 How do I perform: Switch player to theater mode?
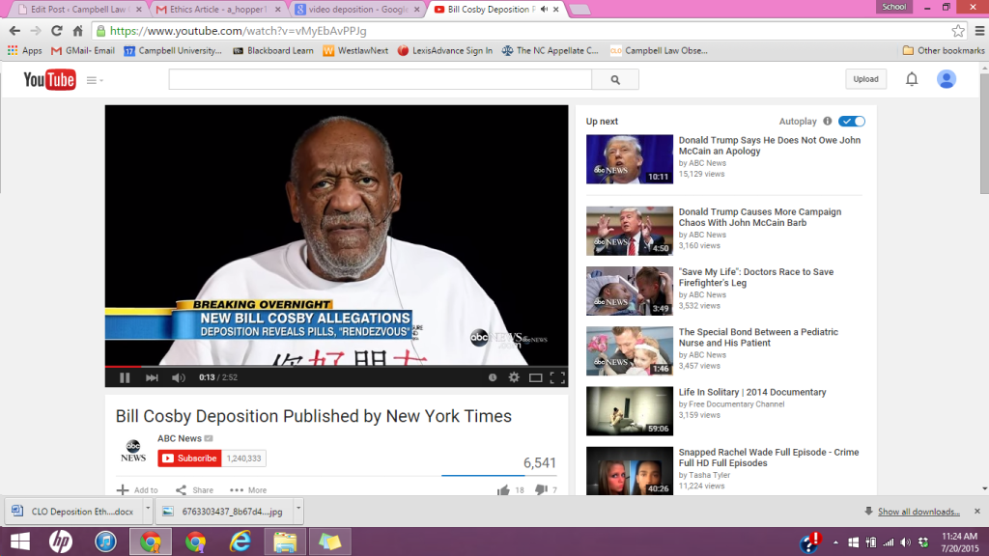pos(536,377)
